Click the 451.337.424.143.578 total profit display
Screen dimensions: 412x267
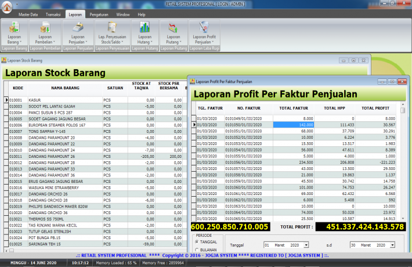tap(360, 227)
